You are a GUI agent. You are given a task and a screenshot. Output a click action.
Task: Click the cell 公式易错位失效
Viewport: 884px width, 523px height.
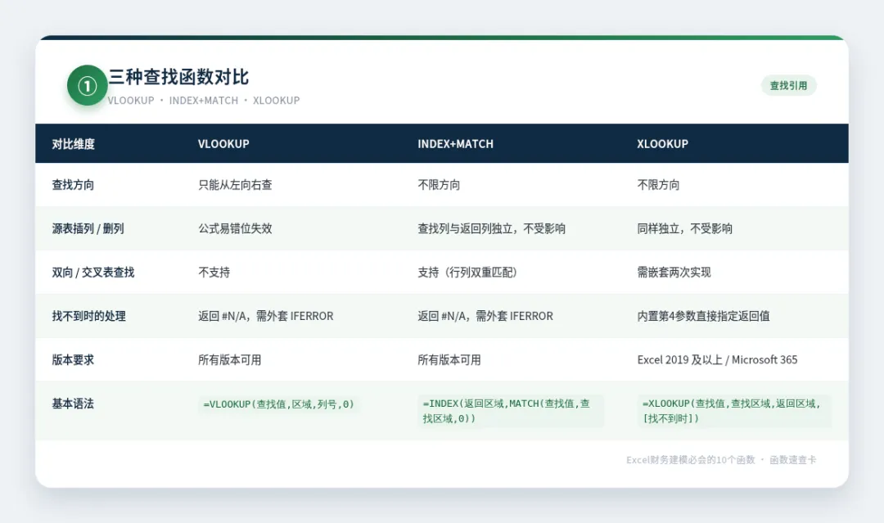(235, 228)
